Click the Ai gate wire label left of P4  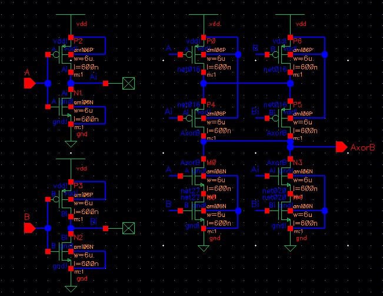pos(168,111)
